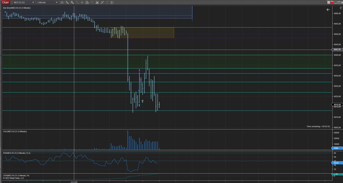The image size is (343, 183).
Task: Select the crosshair cursor icon
Action: pos(82,2)
